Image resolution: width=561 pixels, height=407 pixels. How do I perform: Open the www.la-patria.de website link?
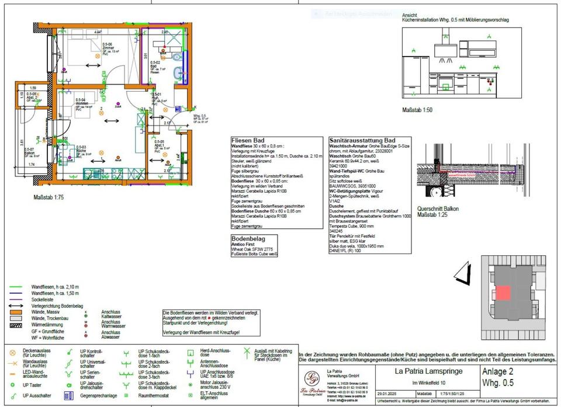click(x=354, y=396)
